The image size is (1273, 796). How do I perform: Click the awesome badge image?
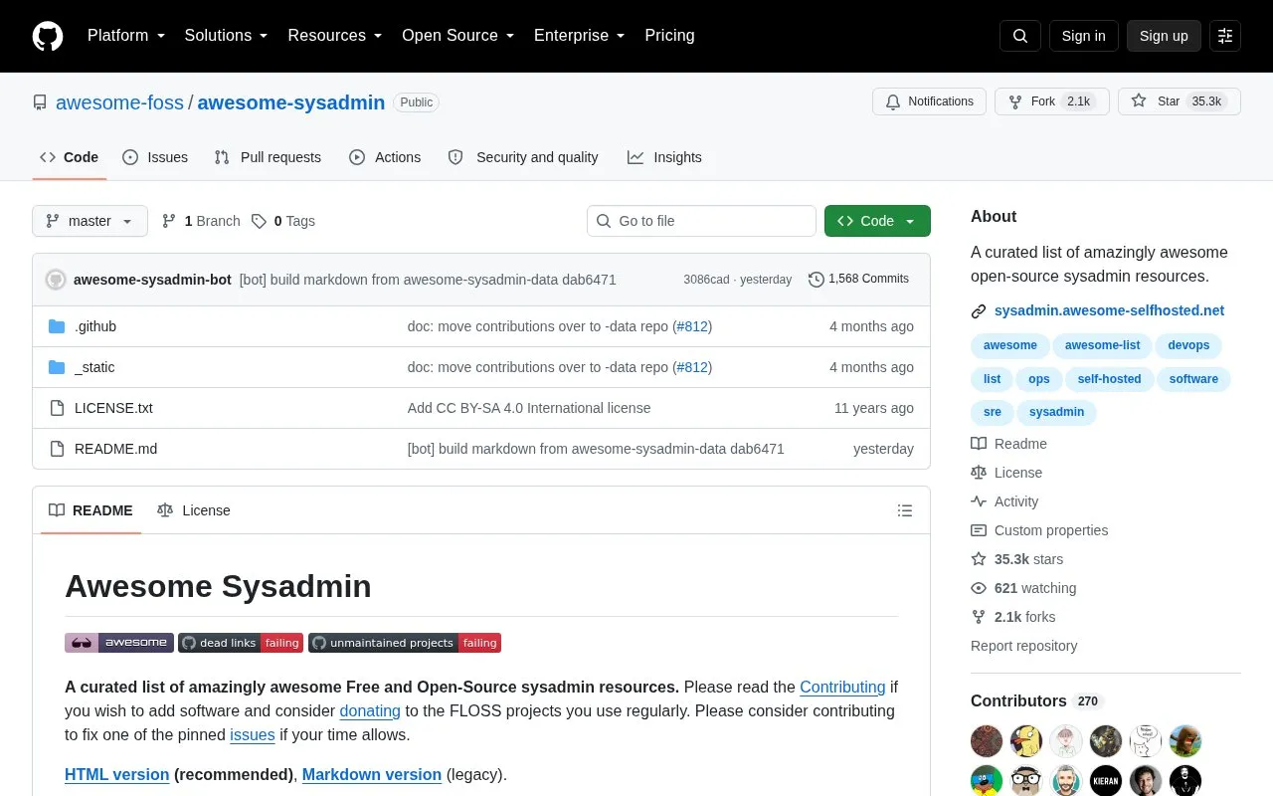click(119, 643)
